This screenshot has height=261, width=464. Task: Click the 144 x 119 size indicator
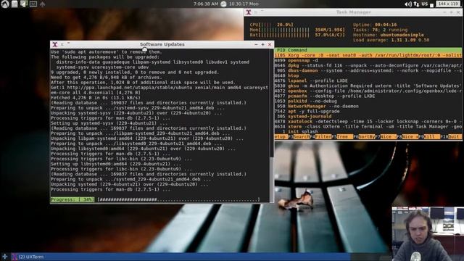(x=448, y=4)
